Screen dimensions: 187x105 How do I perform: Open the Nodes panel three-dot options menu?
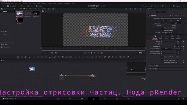pyautogui.click(x=144, y=61)
